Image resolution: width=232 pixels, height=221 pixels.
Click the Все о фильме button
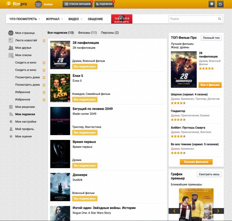coord(210,85)
